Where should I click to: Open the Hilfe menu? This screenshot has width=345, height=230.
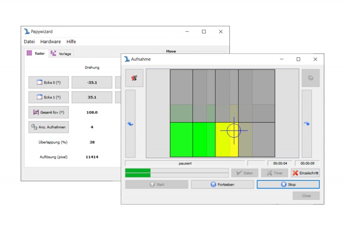(71, 42)
